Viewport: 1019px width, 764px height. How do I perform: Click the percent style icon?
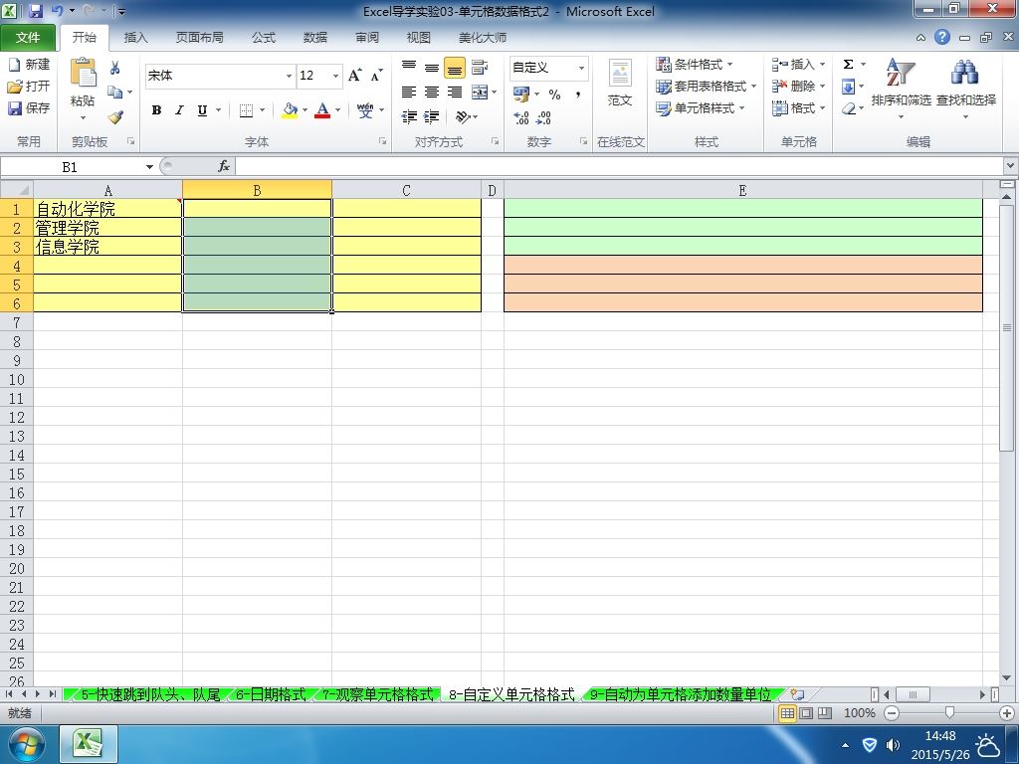click(554, 95)
